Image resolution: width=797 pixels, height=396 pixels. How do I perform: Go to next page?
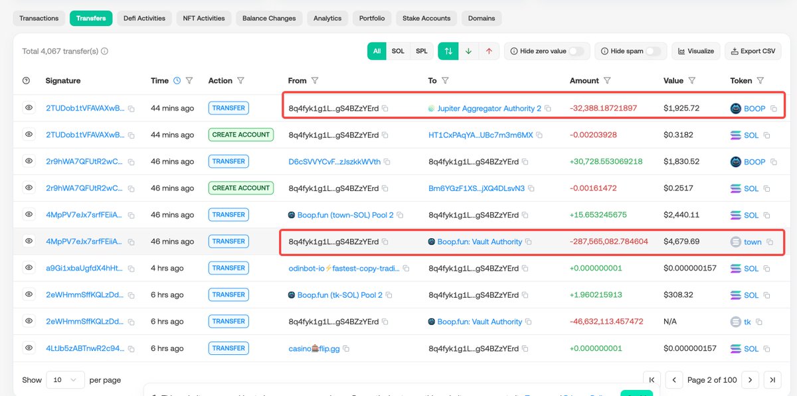click(750, 380)
